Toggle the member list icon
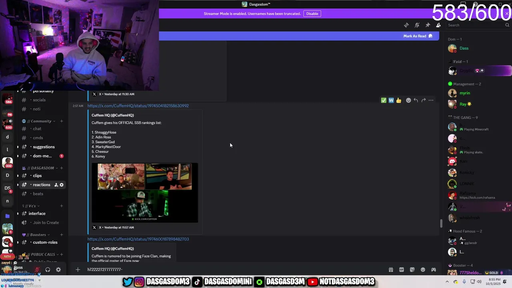Viewport: 512px width, 288px height. tap(438, 25)
